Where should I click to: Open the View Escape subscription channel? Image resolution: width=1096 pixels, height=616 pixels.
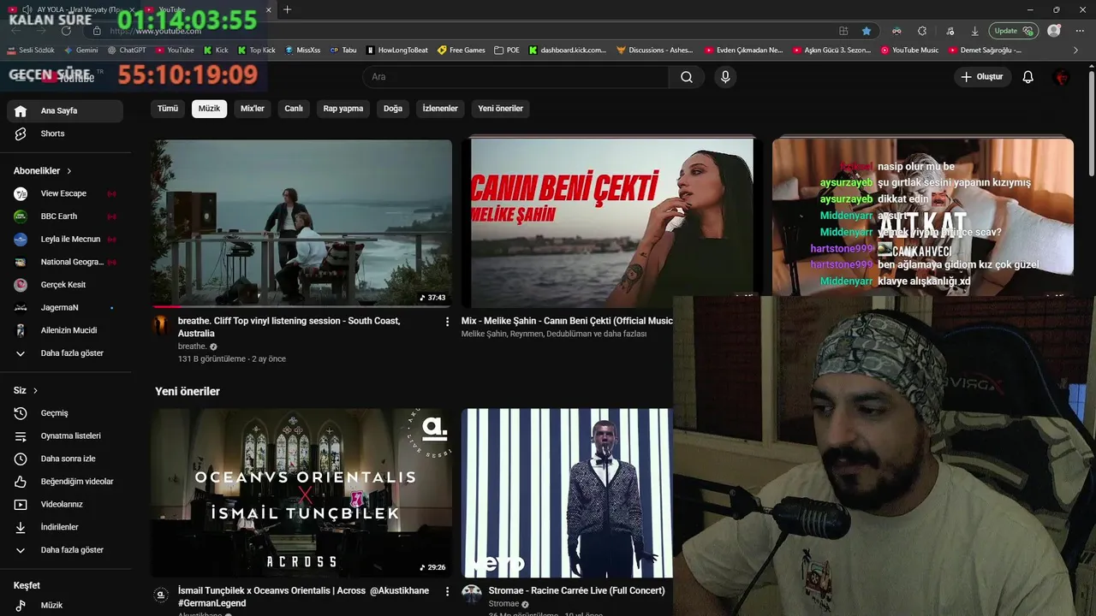[65, 193]
